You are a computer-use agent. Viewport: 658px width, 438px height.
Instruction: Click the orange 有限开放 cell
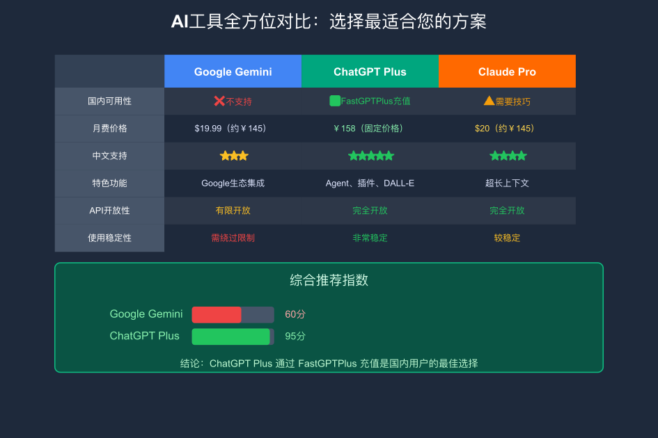tap(233, 211)
